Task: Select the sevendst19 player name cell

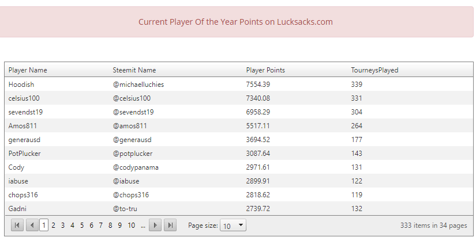Action: 25,112
